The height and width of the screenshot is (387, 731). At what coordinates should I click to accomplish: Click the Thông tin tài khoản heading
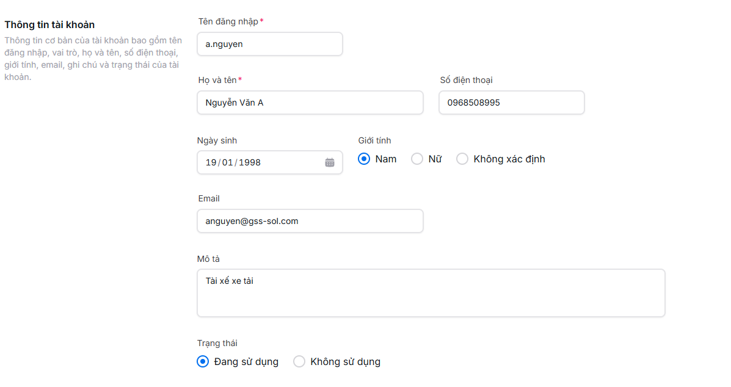coord(49,24)
